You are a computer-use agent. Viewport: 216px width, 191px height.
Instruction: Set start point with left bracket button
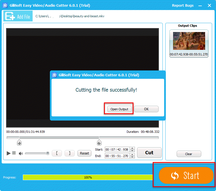[x=57, y=153]
